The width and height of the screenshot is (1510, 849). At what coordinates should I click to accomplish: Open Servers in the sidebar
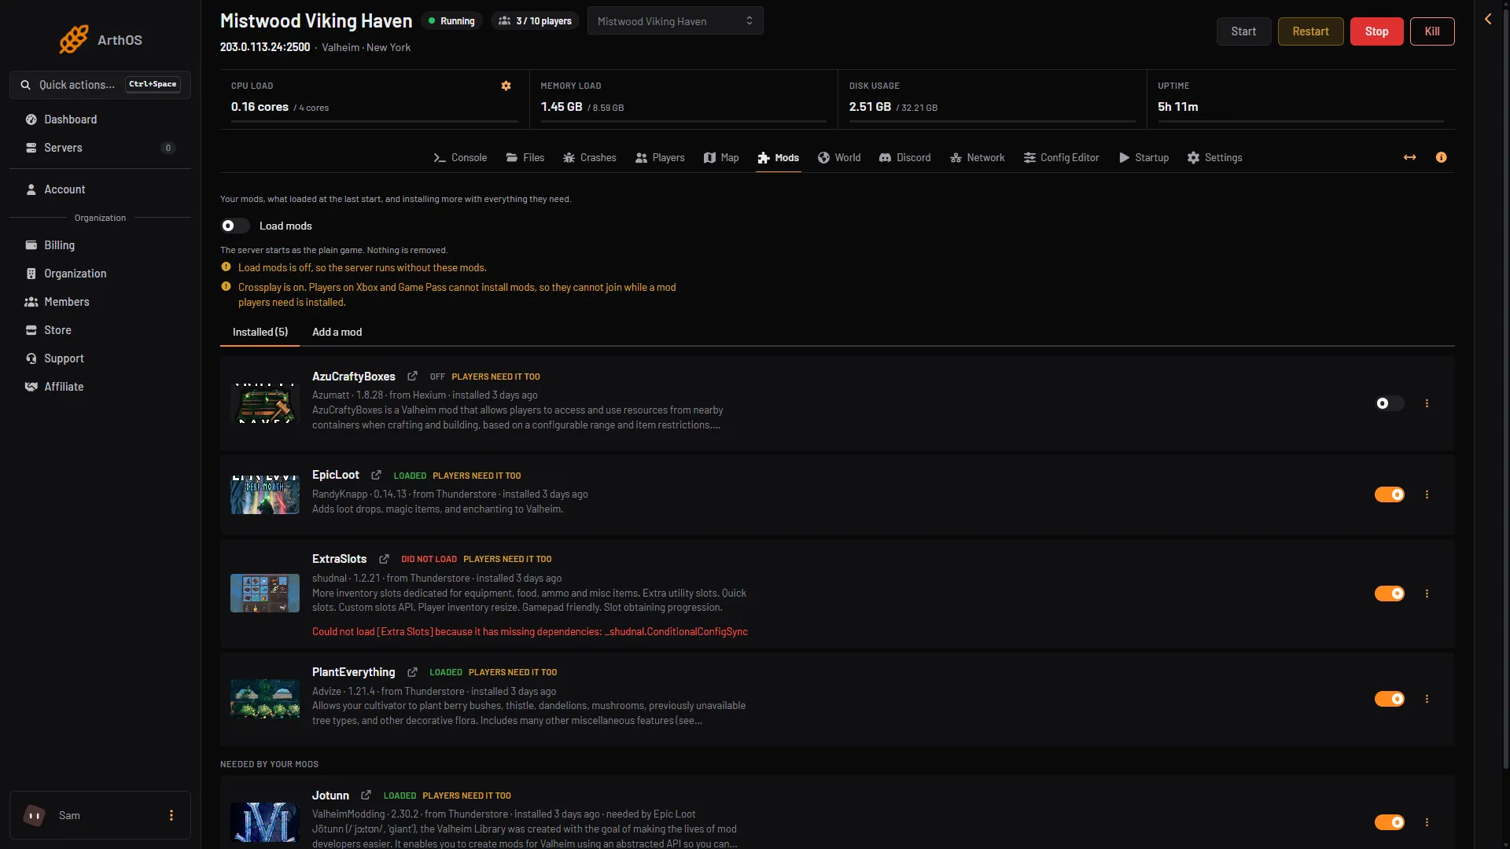coord(100,148)
